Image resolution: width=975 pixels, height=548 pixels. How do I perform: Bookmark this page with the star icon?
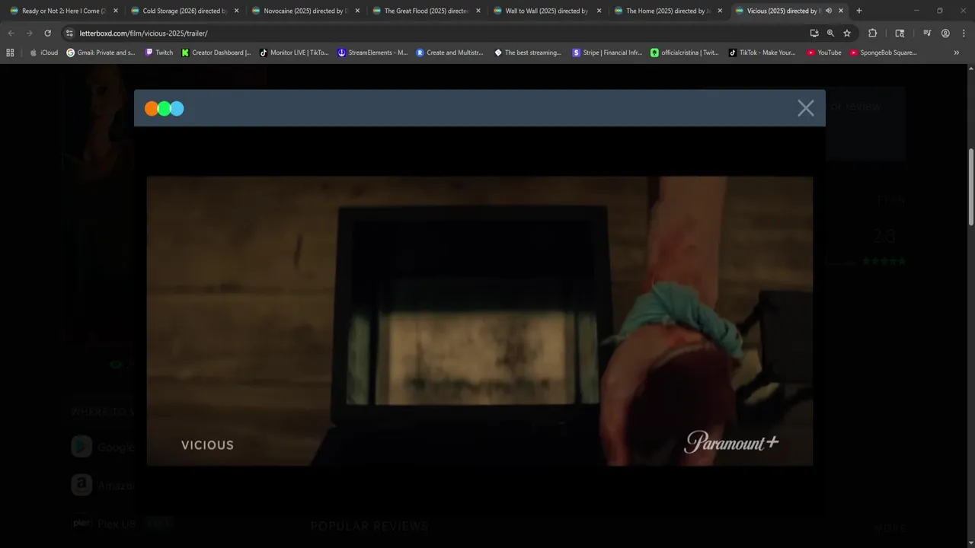click(847, 33)
